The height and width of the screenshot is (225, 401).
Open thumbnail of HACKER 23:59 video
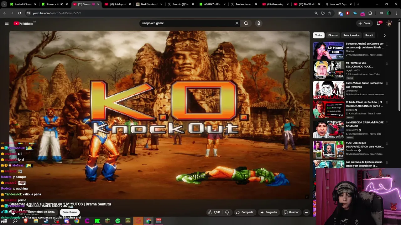point(328,150)
